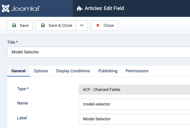This screenshot has width=190, height=128.
Task: Click into the Title input field
Action: 98,52
